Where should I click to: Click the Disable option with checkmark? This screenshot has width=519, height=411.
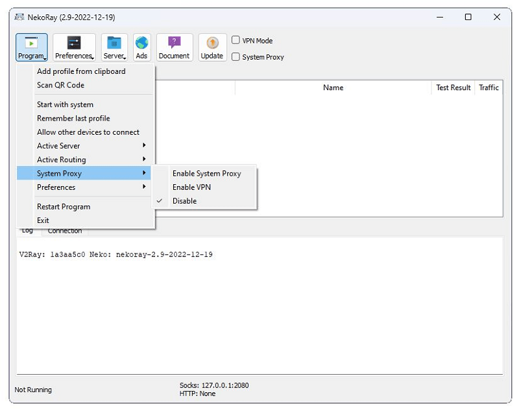186,200
